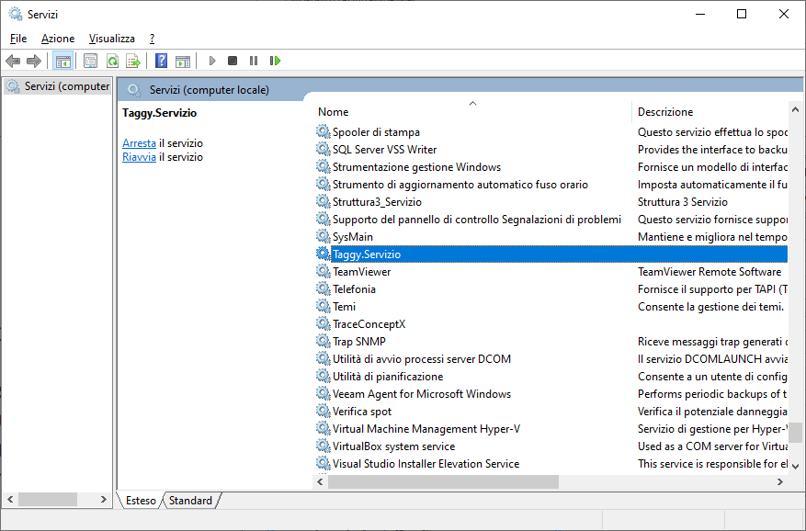The height and width of the screenshot is (531, 806).
Task: Switch to the Standard tab
Action: [190, 501]
